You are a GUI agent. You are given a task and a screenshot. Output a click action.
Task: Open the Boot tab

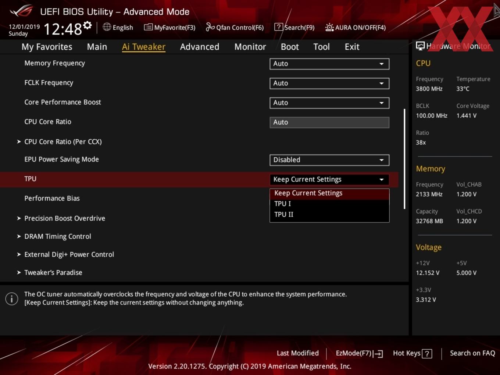click(x=290, y=47)
